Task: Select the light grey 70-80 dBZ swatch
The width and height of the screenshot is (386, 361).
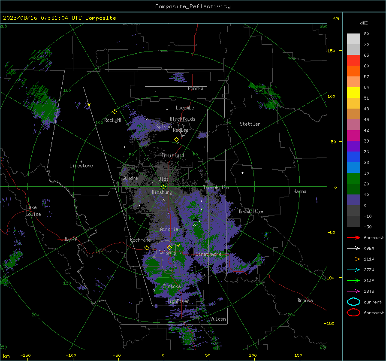Action: 353,39
